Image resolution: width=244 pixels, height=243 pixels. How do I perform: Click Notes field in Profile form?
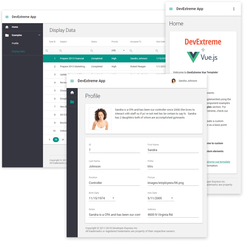(x=114, y=215)
